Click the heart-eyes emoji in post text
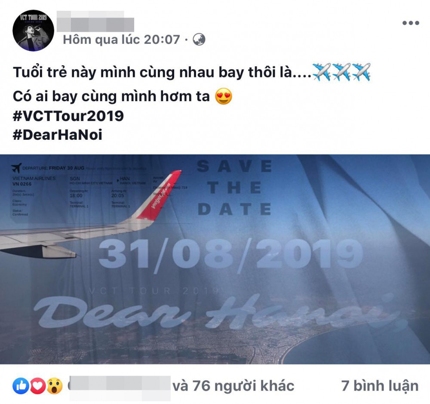Screen dimensions: 430x404 pos(224,96)
